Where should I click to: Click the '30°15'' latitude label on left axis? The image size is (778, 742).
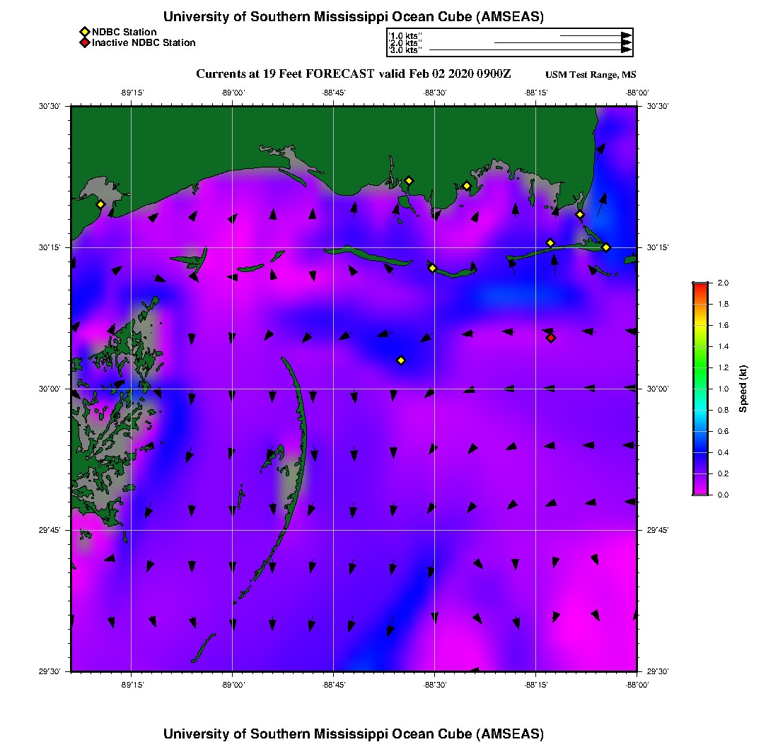tap(50, 247)
